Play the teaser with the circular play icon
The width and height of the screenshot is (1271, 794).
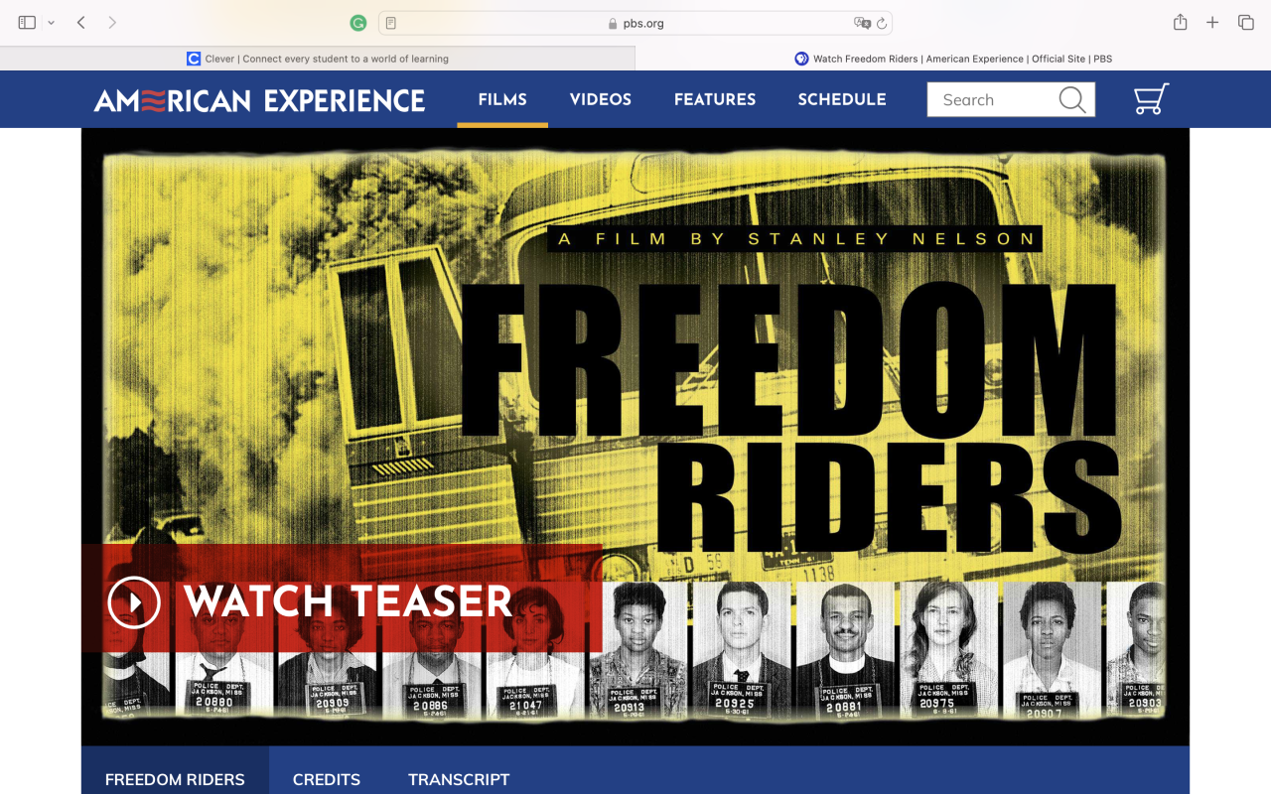[x=134, y=601]
